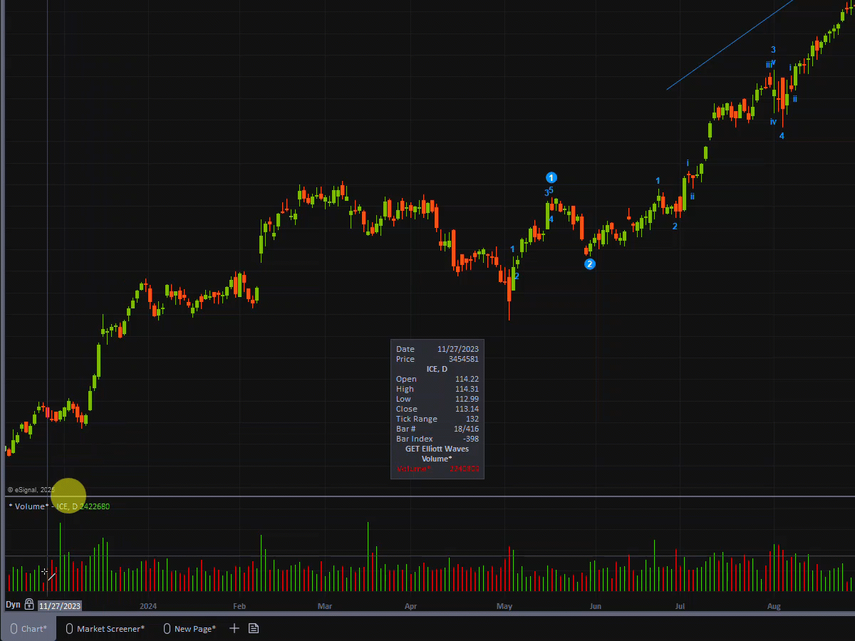Open the New Page tab
The height and width of the screenshot is (641, 855).
(x=195, y=629)
